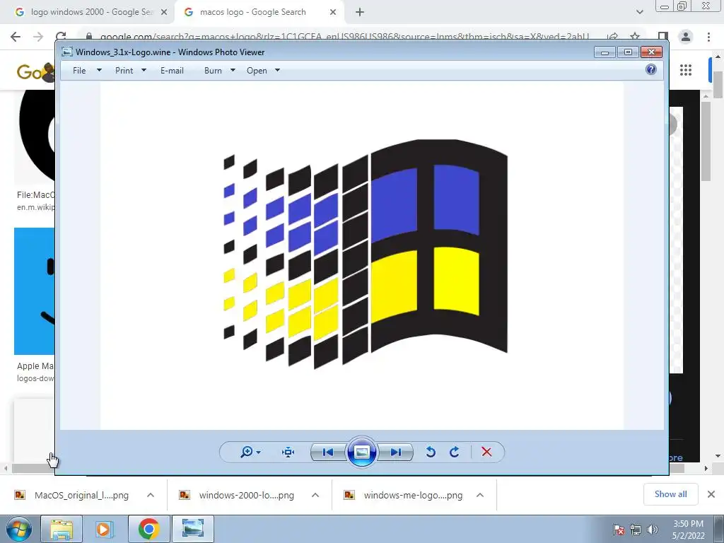Open Chrome three-dot menu
This screenshot has width=724, height=543.
pyautogui.click(x=708, y=37)
